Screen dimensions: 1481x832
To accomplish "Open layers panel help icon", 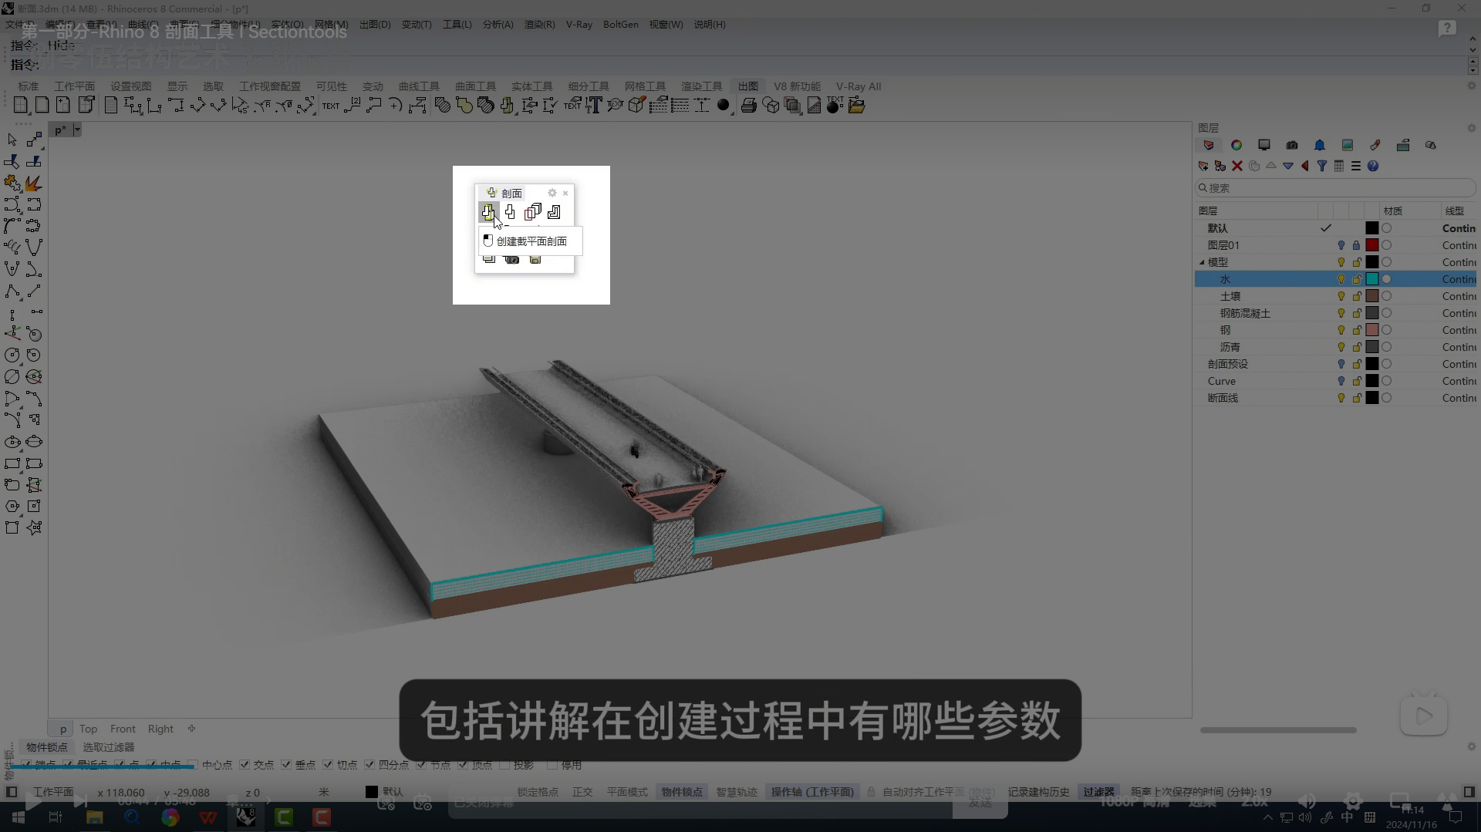I will point(1373,166).
